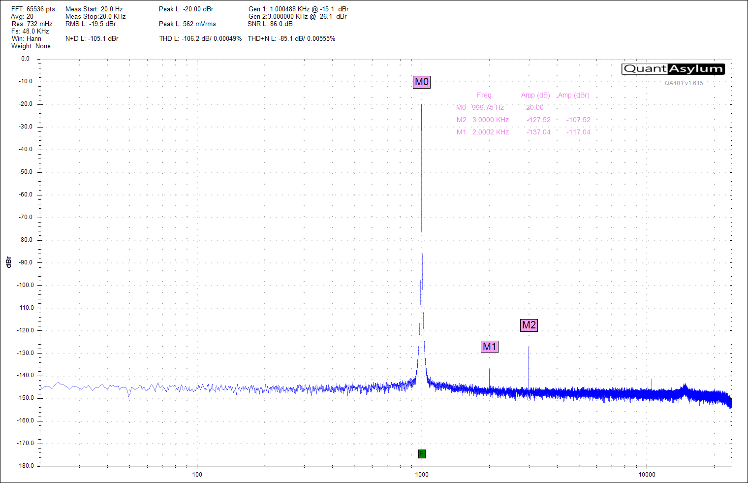The image size is (748, 483).
Task: Click the 10000 X-axis tick label
Action: pyautogui.click(x=647, y=475)
